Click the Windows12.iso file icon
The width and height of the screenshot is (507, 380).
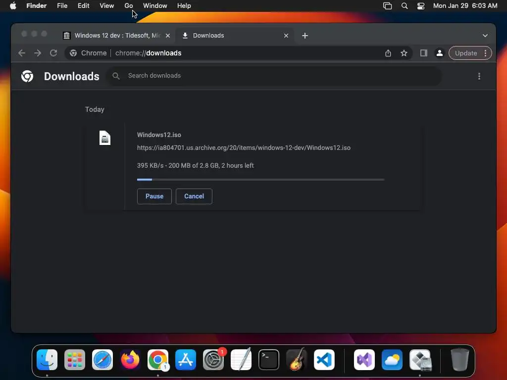coord(105,138)
